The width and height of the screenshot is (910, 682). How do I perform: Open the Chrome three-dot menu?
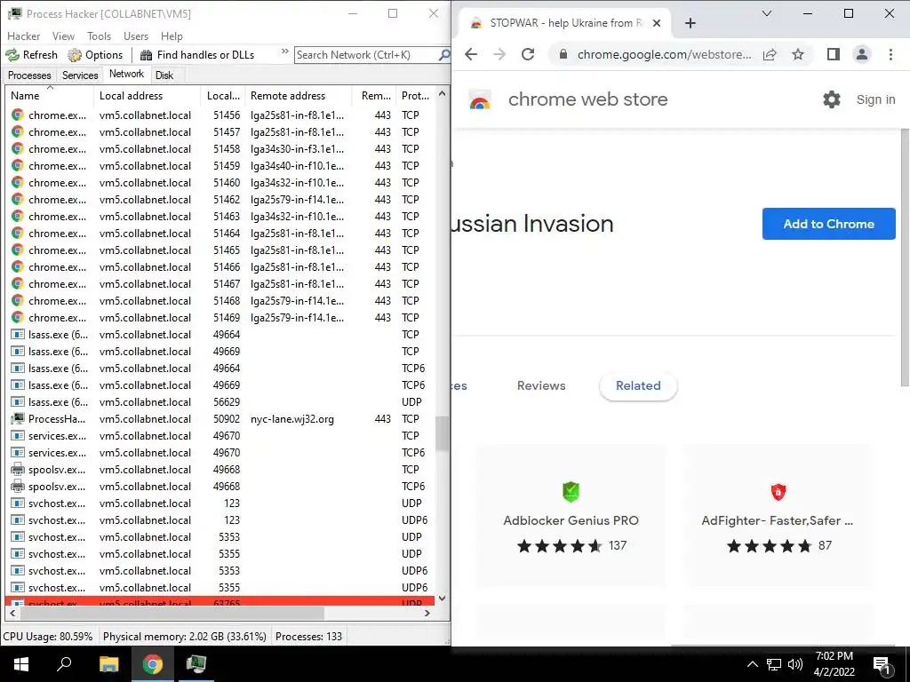pyautogui.click(x=890, y=54)
